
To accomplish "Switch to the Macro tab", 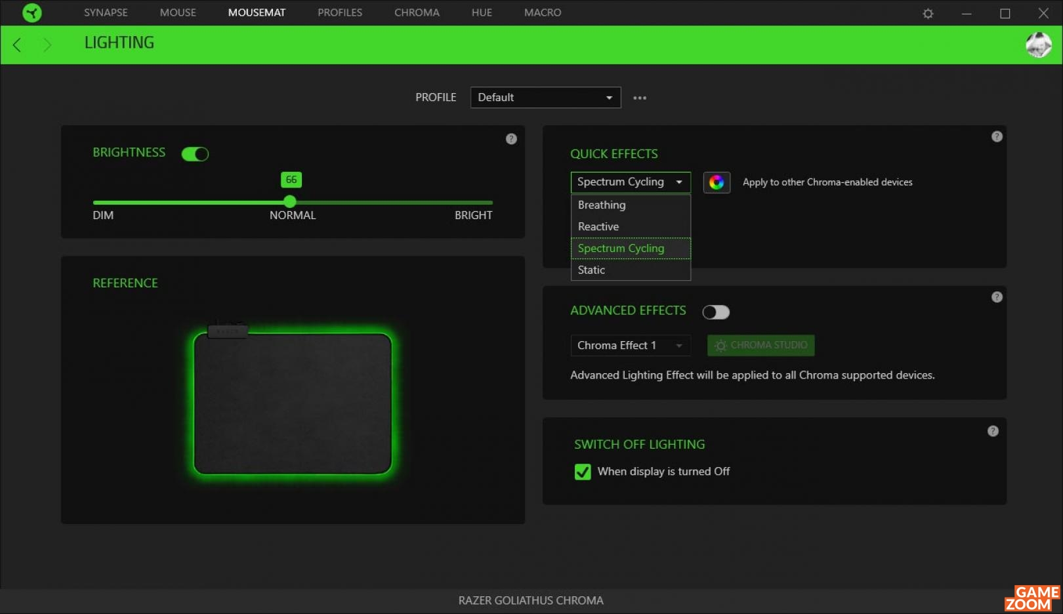I will 543,12.
